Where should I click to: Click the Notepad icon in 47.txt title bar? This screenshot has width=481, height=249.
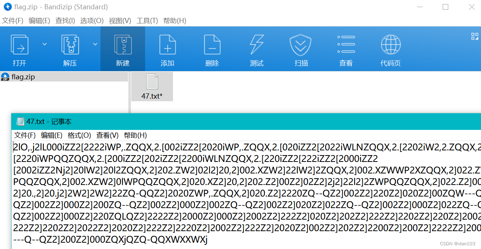click(x=20, y=121)
